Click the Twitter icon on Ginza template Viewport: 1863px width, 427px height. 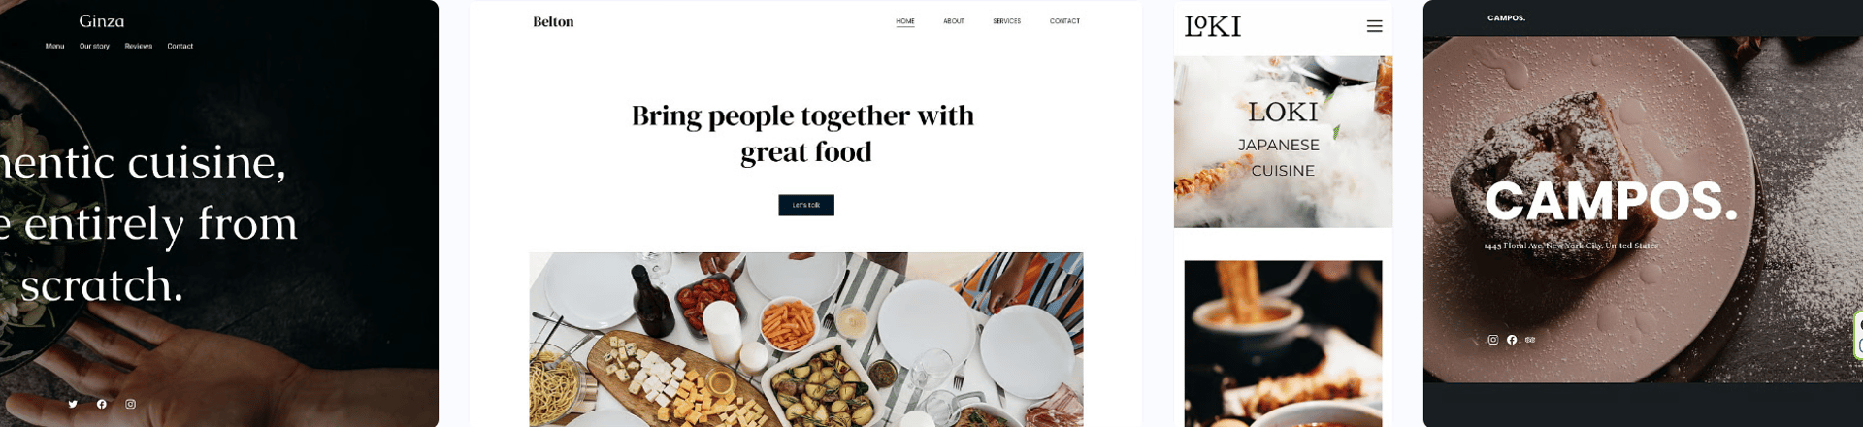[x=73, y=404]
